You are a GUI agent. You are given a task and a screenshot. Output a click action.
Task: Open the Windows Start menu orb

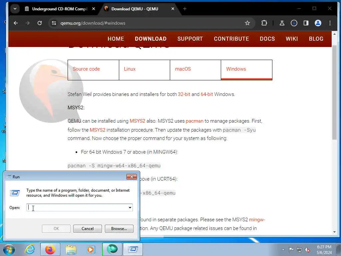(x=9, y=249)
